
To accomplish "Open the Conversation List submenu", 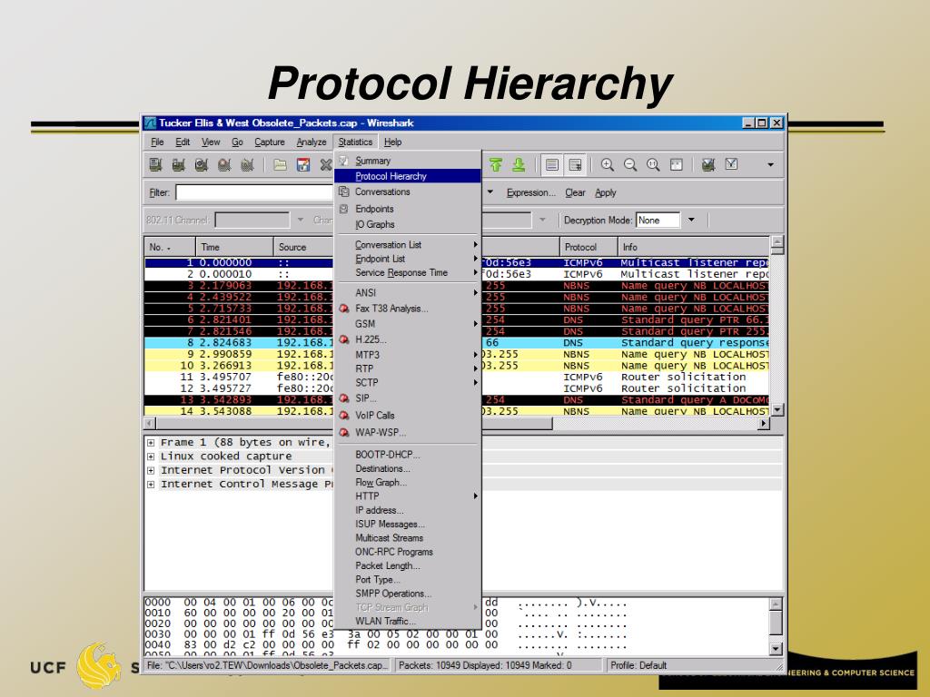I will (x=408, y=245).
